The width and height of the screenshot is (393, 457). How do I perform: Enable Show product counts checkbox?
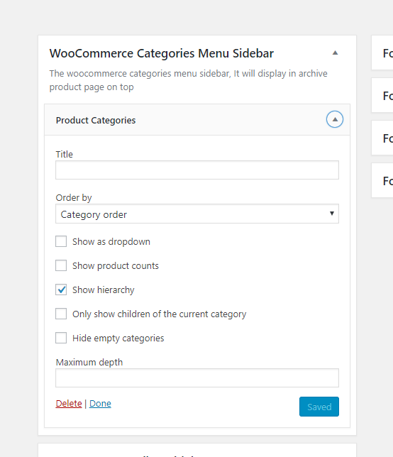tap(61, 265)
